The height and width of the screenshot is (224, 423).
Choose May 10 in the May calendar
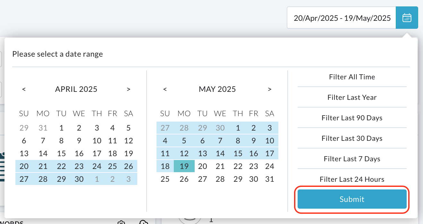270,140
